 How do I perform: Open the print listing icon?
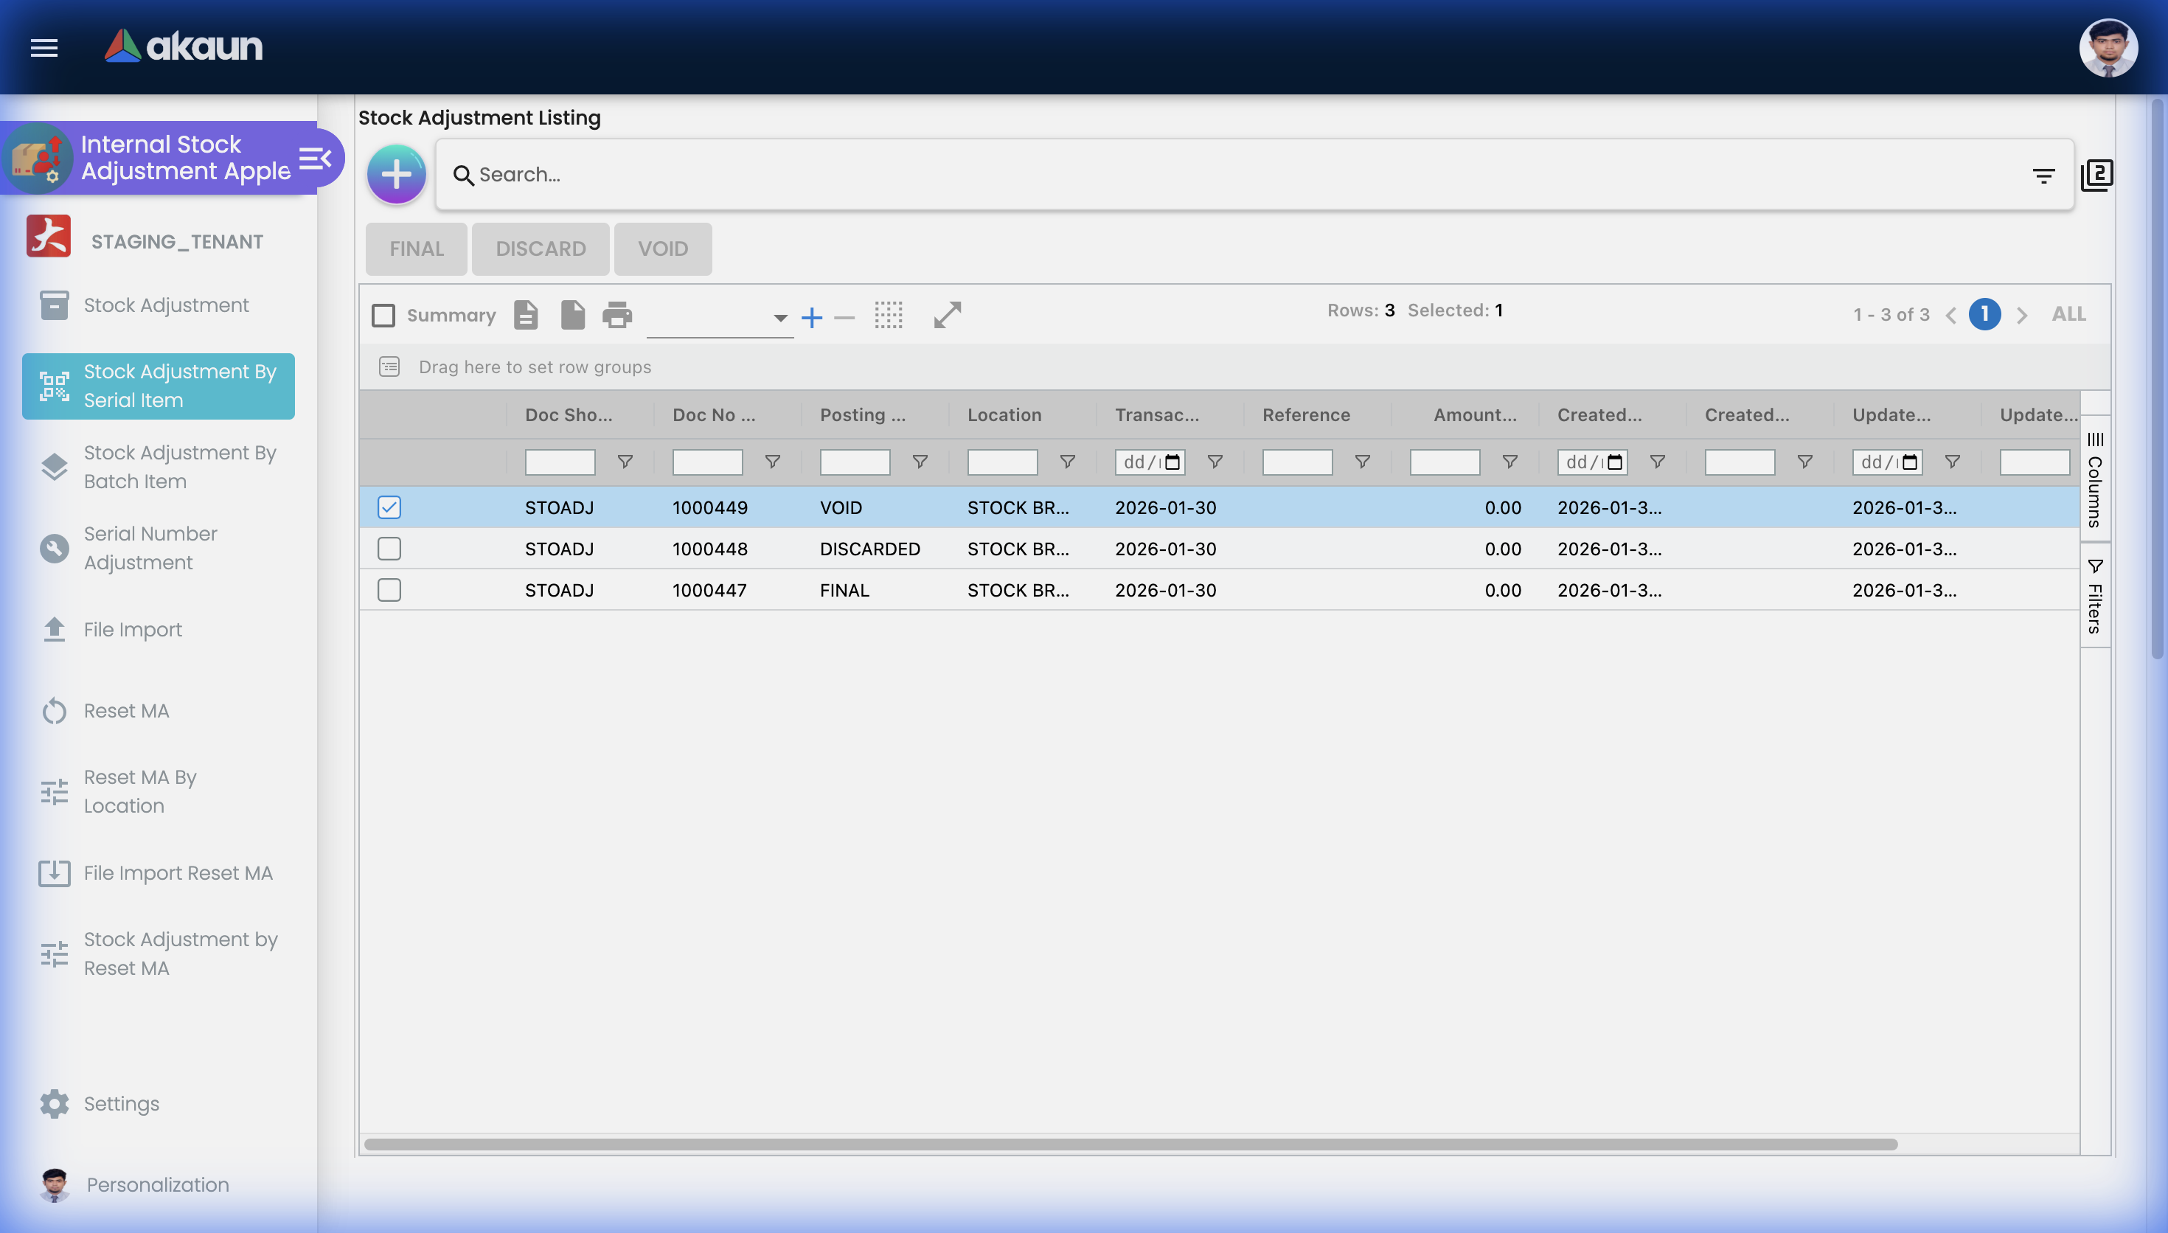[617, 314]
